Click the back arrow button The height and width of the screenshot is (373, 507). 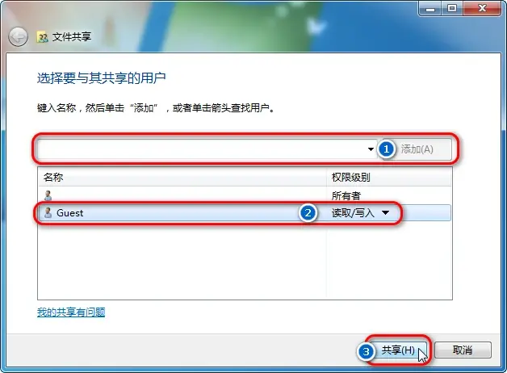click(x=18, y=37)
